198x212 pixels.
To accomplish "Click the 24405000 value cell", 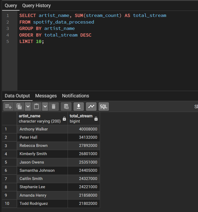I will pos(84,170).
